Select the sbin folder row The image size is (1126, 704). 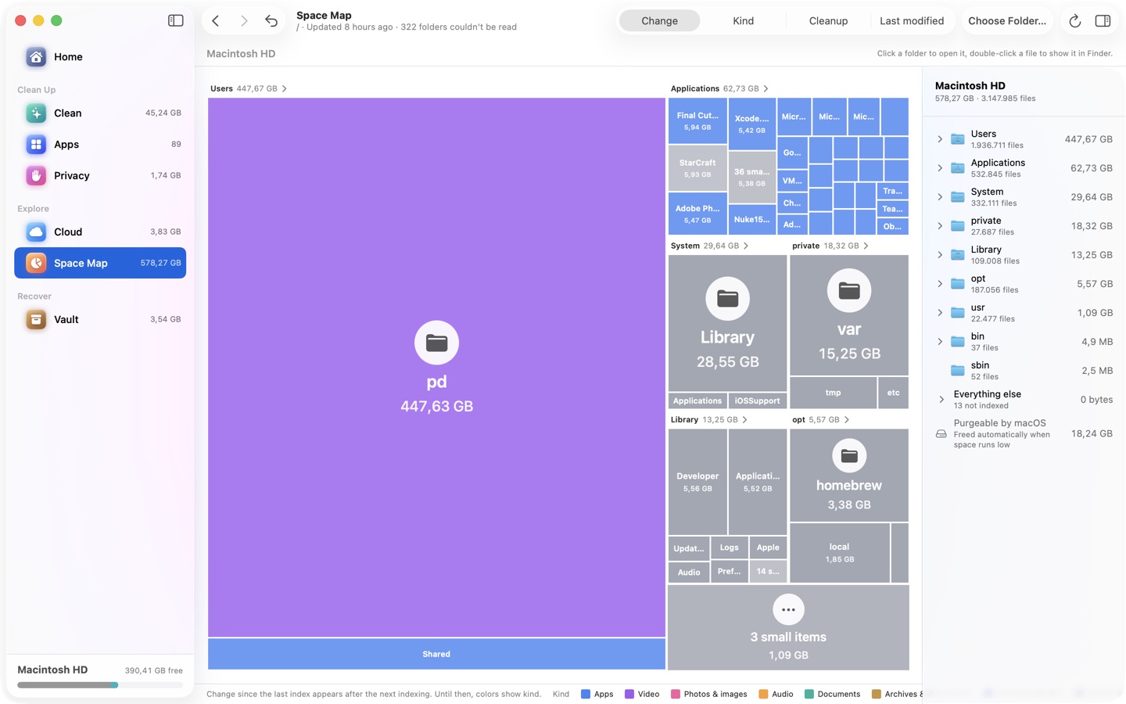click(1024, 371)
